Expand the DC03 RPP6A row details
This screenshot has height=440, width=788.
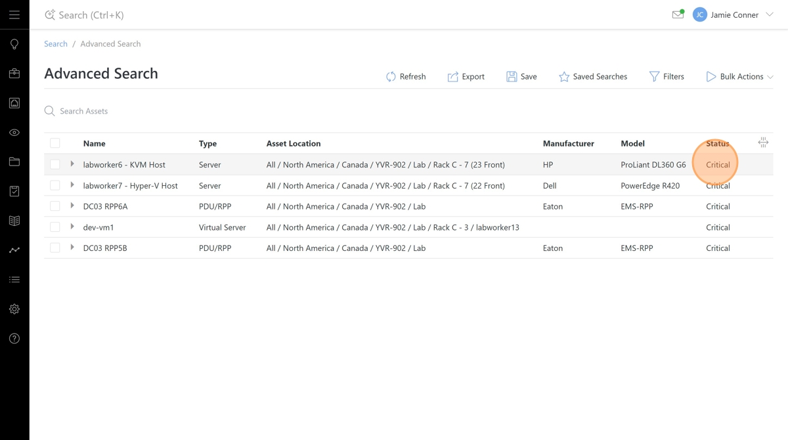click(72, 206)
